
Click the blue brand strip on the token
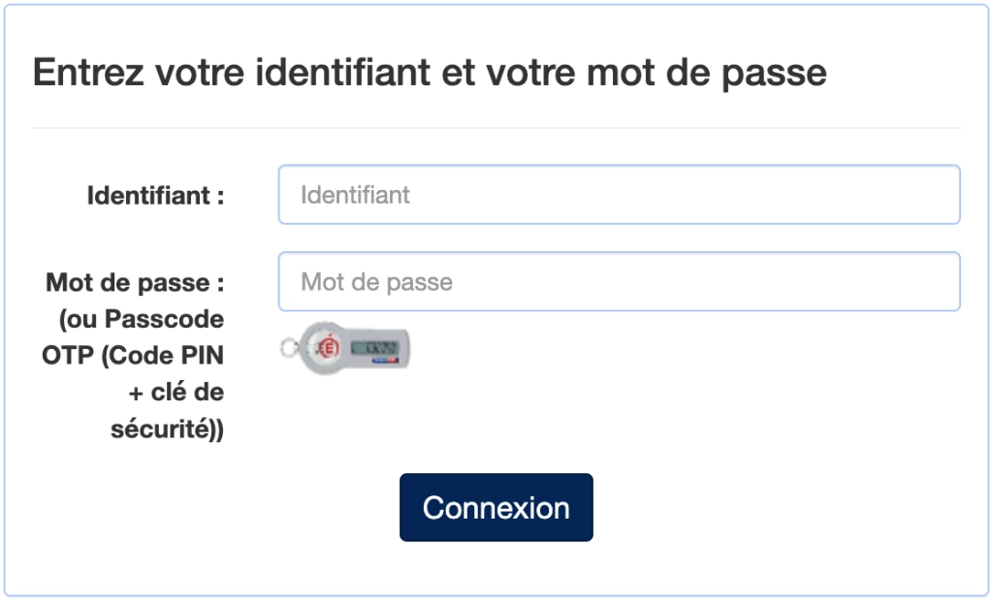(386, 360)
